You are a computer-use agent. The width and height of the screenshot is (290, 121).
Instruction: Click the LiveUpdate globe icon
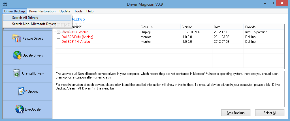[x=20, y=109]
